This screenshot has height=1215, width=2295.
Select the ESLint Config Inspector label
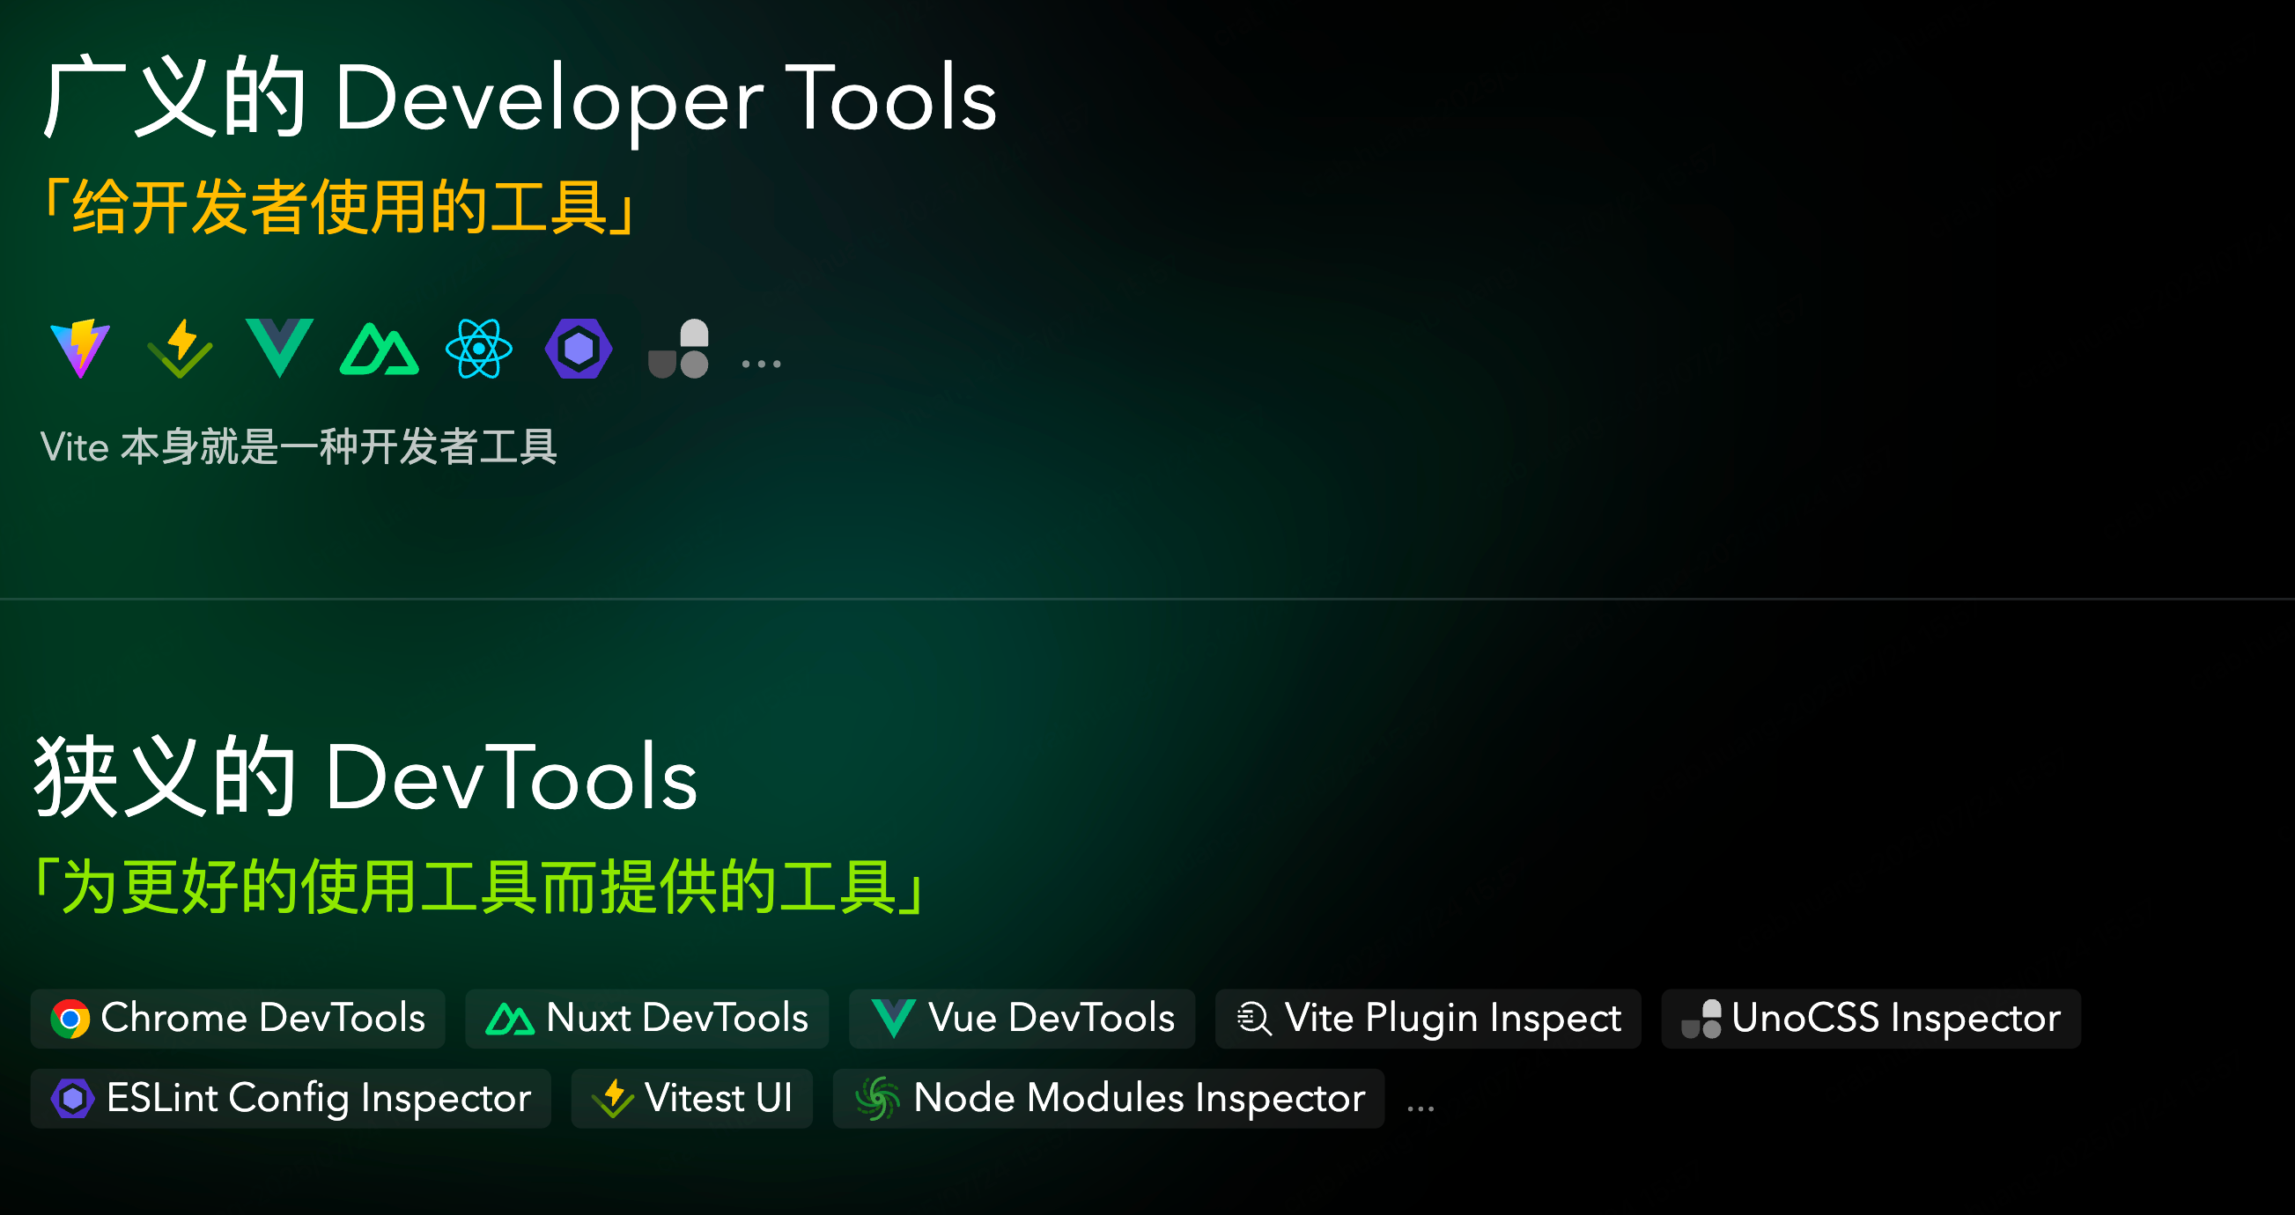point(319,1099)
